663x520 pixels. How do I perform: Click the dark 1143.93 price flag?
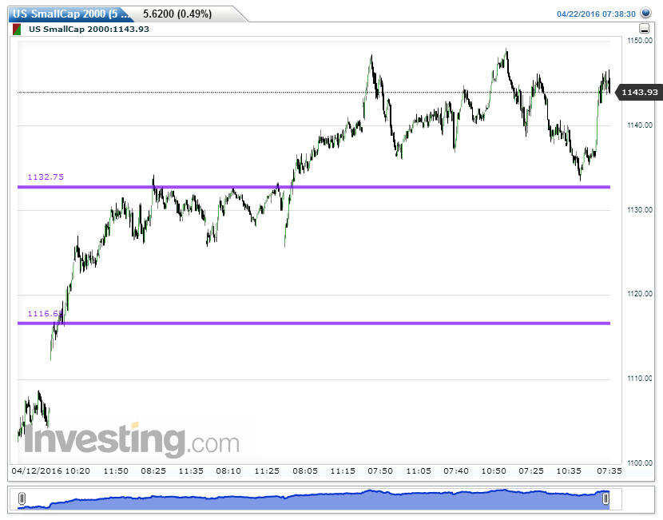[x=639, y=92]
